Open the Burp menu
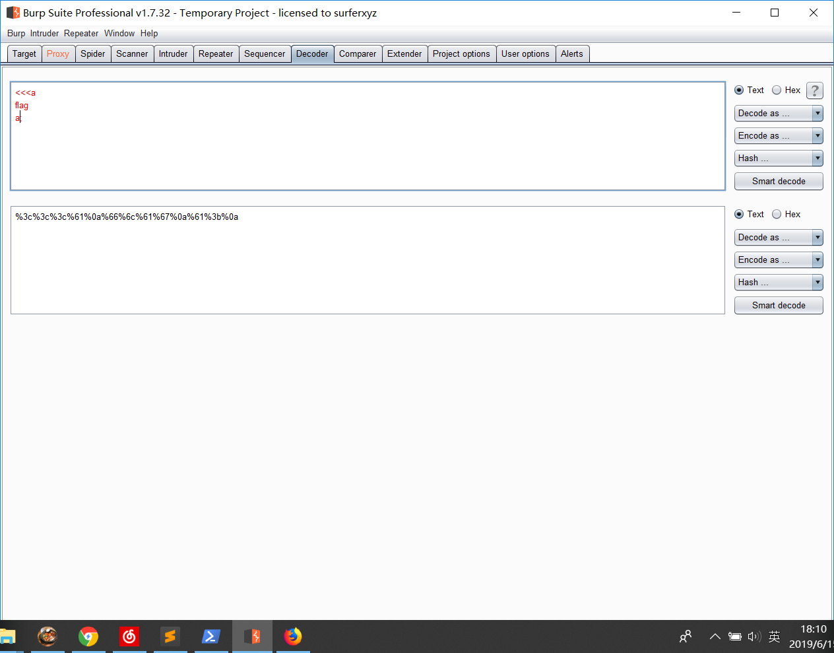Image resolution: width=834 pixels, height=653 pixels. (16, 33)
